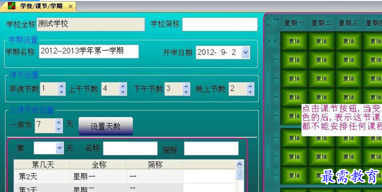The image size is (382, 192).
Task: Toggle the 星期一 早读 row 要排 cell
Action: [x=294, y=41]
